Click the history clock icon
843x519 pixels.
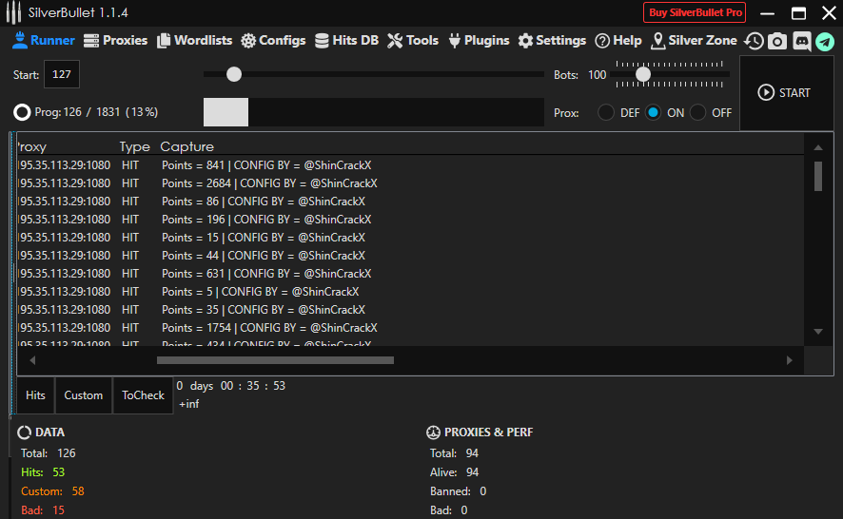coord(754,41)
